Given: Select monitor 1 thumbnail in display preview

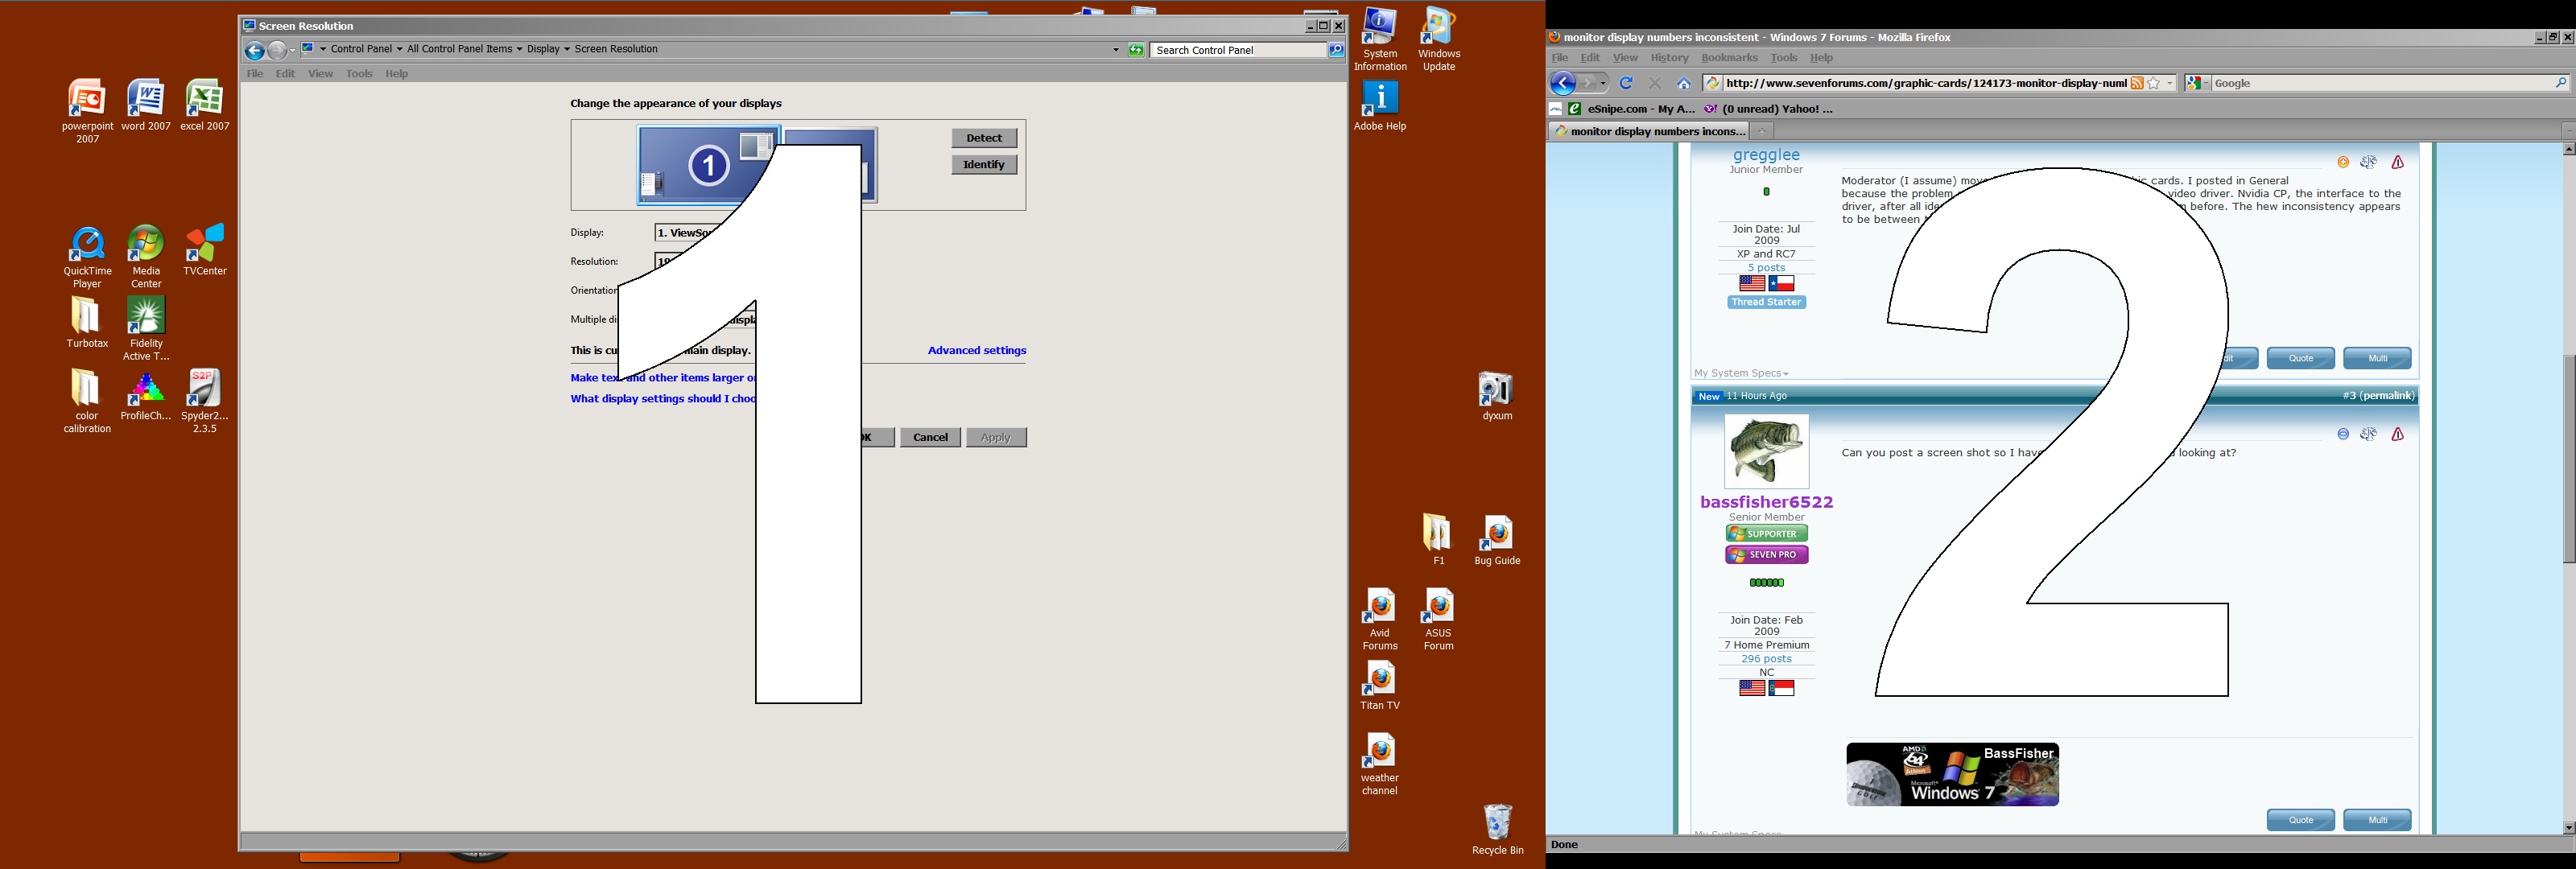Looking at the screenshot, I should 708,165.
